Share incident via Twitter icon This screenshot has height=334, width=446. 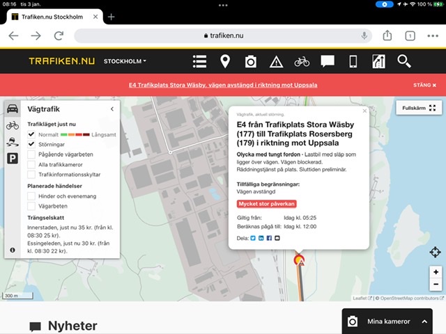point(253,238)
